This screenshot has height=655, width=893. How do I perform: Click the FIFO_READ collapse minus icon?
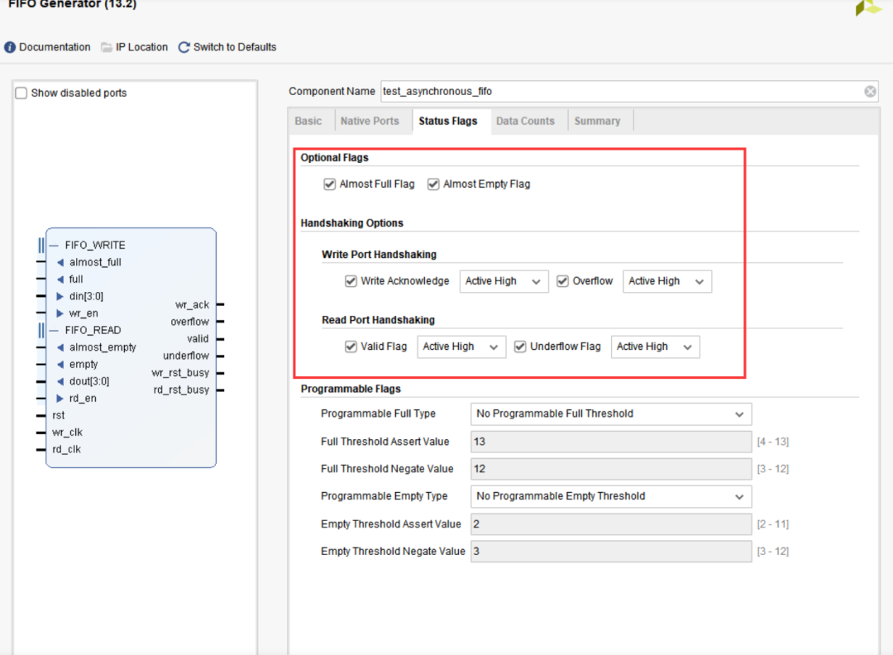click(x=55, y=330)
